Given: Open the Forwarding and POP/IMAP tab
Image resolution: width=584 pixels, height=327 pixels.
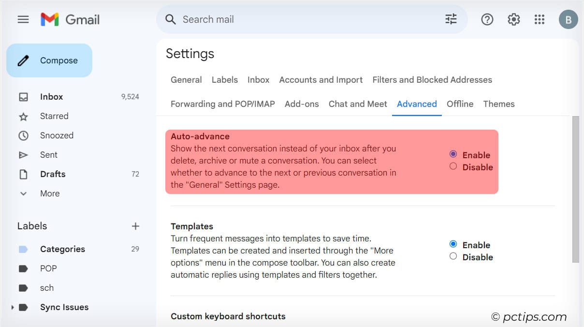Looking at the screenshot, I should pyautogui.click(x=222, y=104).
